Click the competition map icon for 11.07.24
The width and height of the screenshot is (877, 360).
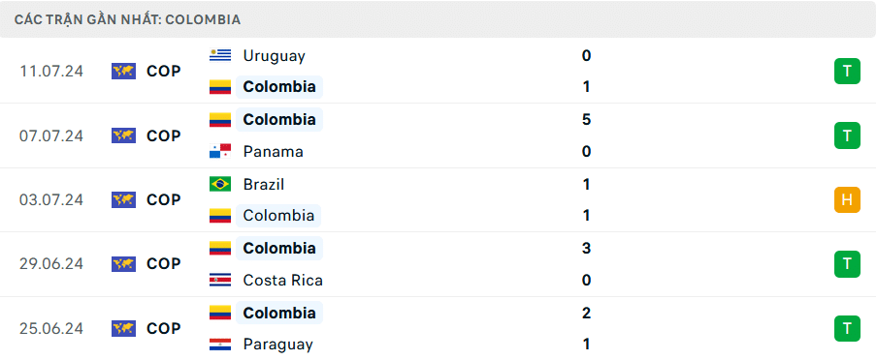123,72
